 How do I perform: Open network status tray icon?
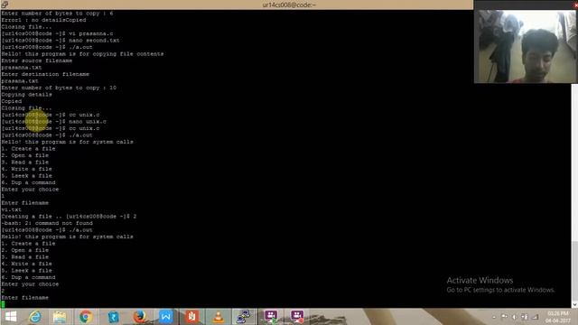click(536, 317)
